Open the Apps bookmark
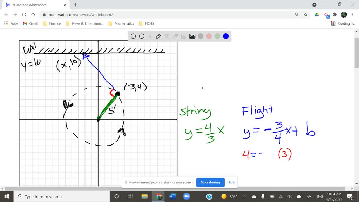Screen dimensions: 359x202 coord(11,23)
